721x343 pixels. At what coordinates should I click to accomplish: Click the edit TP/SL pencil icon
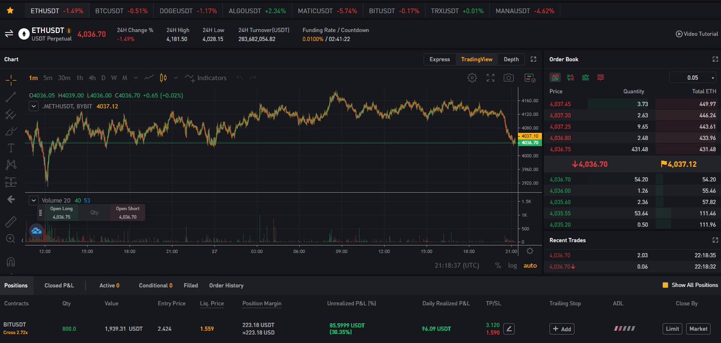509,329
